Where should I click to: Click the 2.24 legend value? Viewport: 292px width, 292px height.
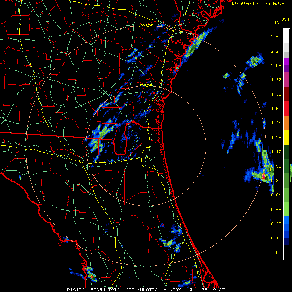276,51
